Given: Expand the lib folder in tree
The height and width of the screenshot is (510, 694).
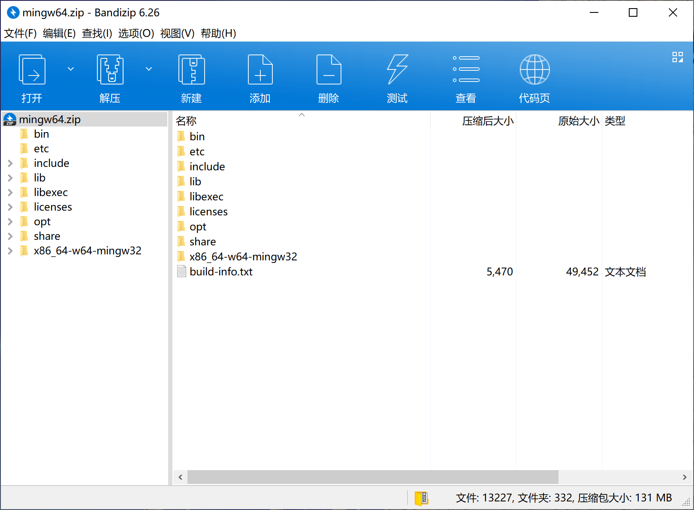Looking at the screenshot, I should (10, 178).
